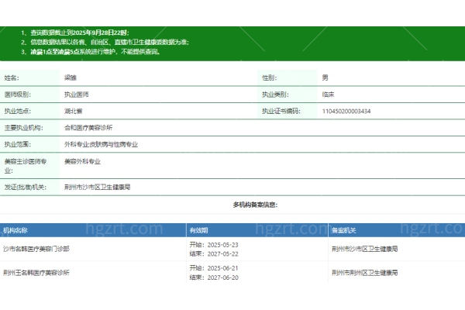Click the '执业证书编码:' label
This screenshot has height=310, width=465.
coord(281,112)
